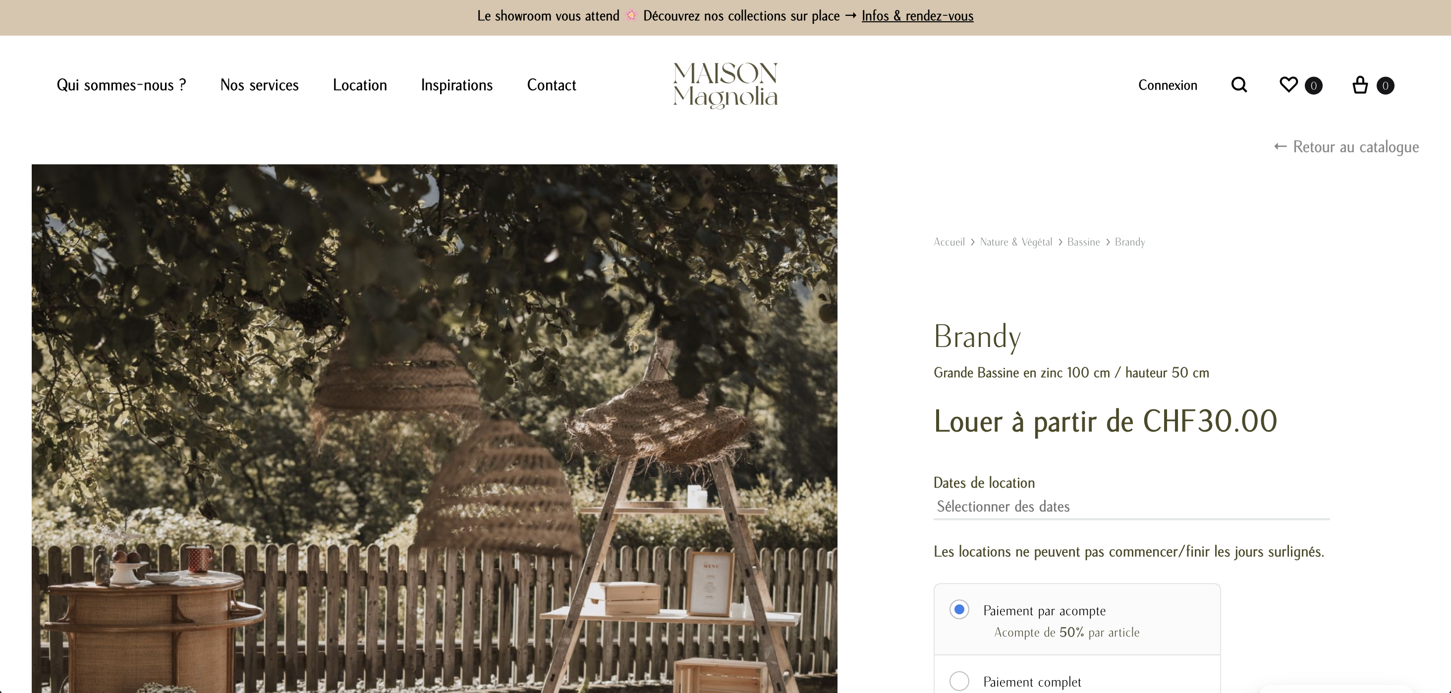This screenshot has width=1451, height=693.
Task: Click the Sélectionner des dates field
Action: pos(1131,506)
